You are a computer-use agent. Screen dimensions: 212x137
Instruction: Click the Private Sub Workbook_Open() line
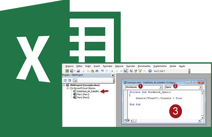click(x=150, y=92)
